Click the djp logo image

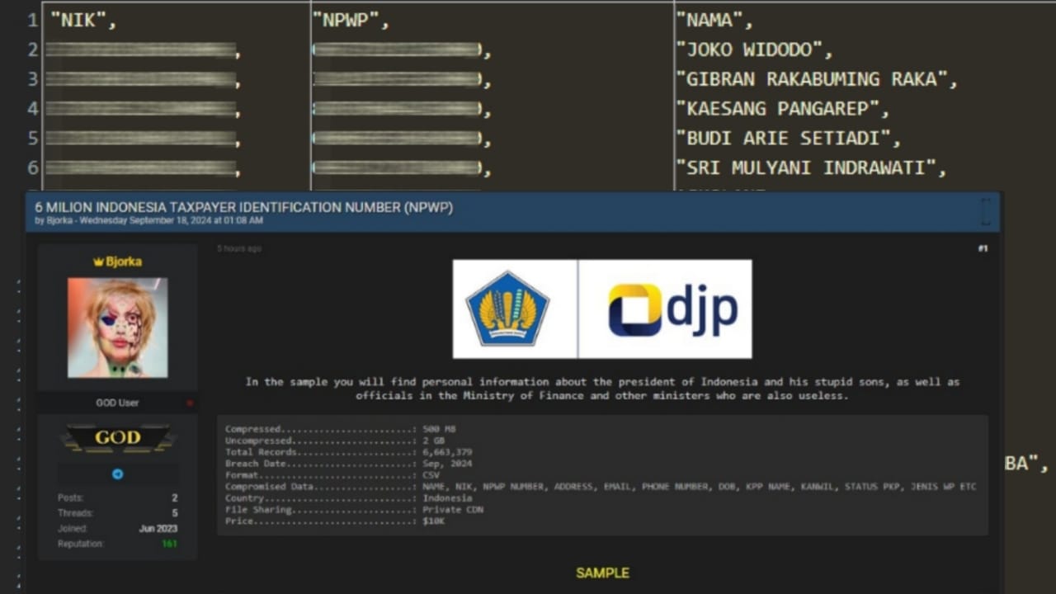click(x=672, y=309)
